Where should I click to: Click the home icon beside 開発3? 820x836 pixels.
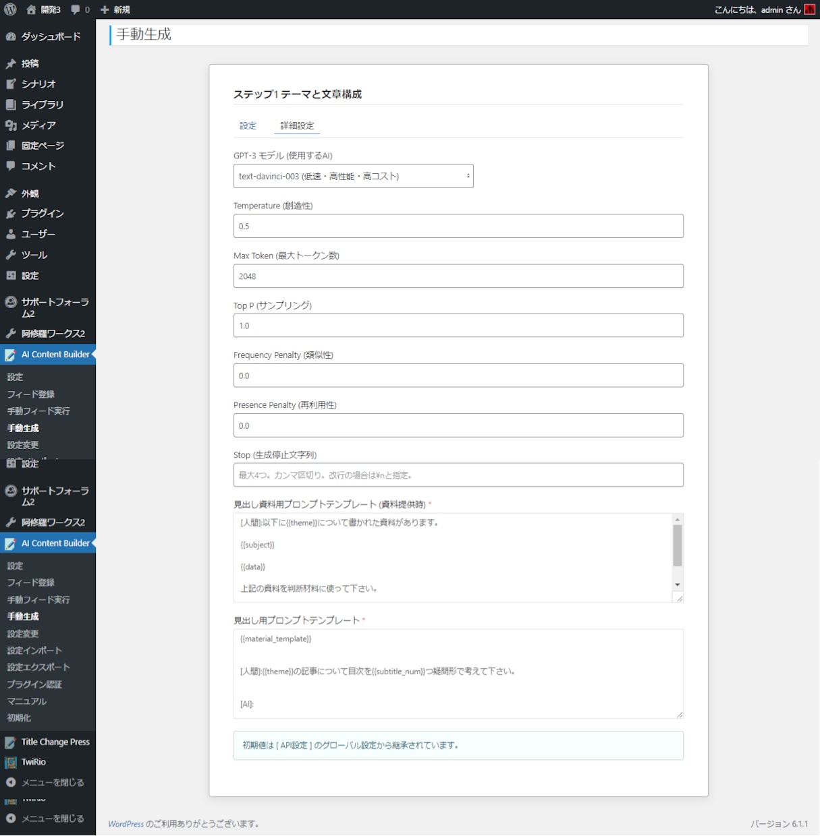31,9
